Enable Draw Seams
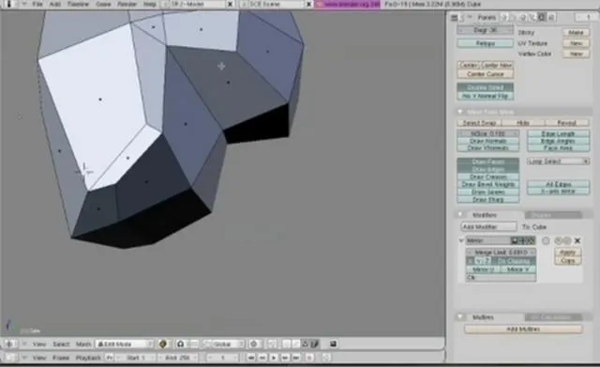 (x=487, y=191)
